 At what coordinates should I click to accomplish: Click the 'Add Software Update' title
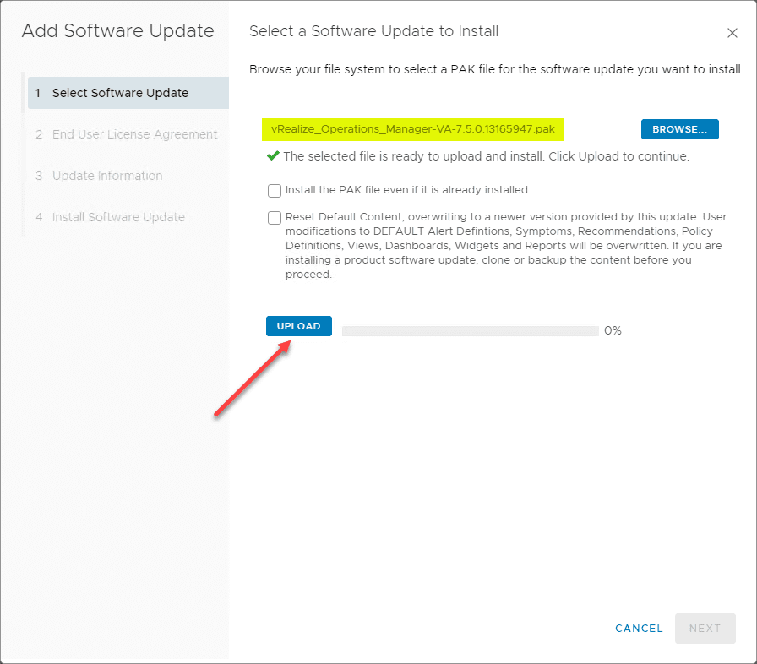click(x=117, y=31)
